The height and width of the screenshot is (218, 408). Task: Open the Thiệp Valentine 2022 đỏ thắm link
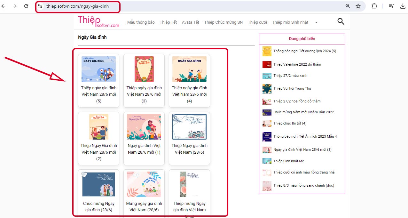coord(297,64)
